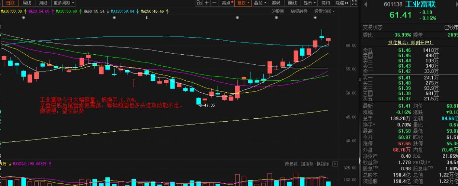Click the 换指标 switch indicator button
The image size is (458, 186).
coord(323,164)
